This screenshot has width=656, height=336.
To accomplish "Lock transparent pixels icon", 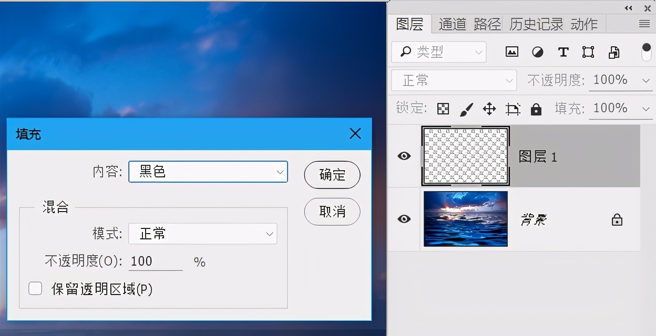I will pyautogui.click(x=444, y=109).
